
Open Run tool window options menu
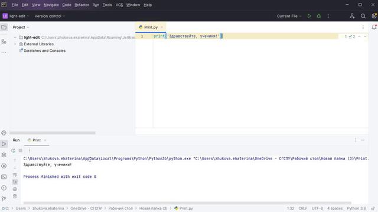pos(356,140)
